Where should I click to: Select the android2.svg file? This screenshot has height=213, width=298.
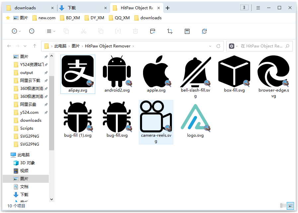117,74
